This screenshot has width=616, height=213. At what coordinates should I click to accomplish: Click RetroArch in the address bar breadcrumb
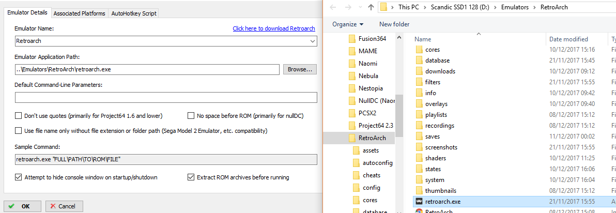(554, 7)
